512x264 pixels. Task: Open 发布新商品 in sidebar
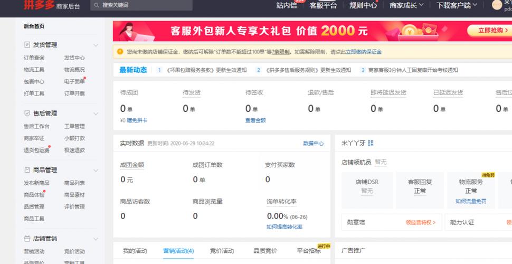[x=36, y=183]
